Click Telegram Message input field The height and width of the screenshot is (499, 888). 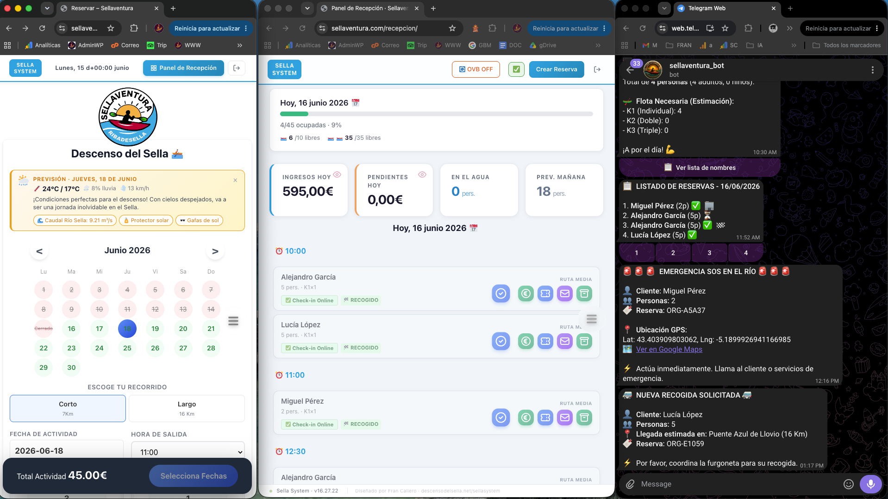click(x=738, y=484)
